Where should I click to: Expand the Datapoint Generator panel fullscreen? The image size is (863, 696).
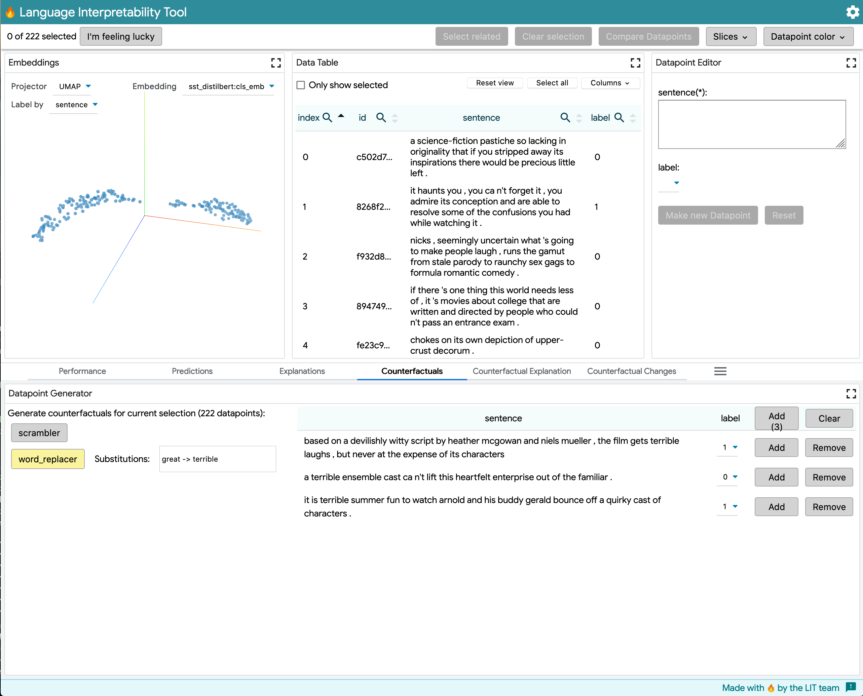pos(851,393)
